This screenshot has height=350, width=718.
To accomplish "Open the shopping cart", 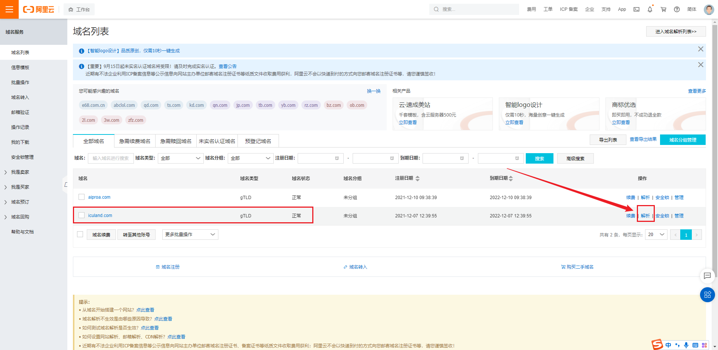I will pyautogui.click(x=663, y=9).
